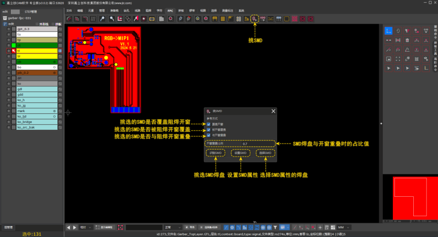438x237 pixels.
Task: Switch to the FPC tab
Action: (170, 11)
